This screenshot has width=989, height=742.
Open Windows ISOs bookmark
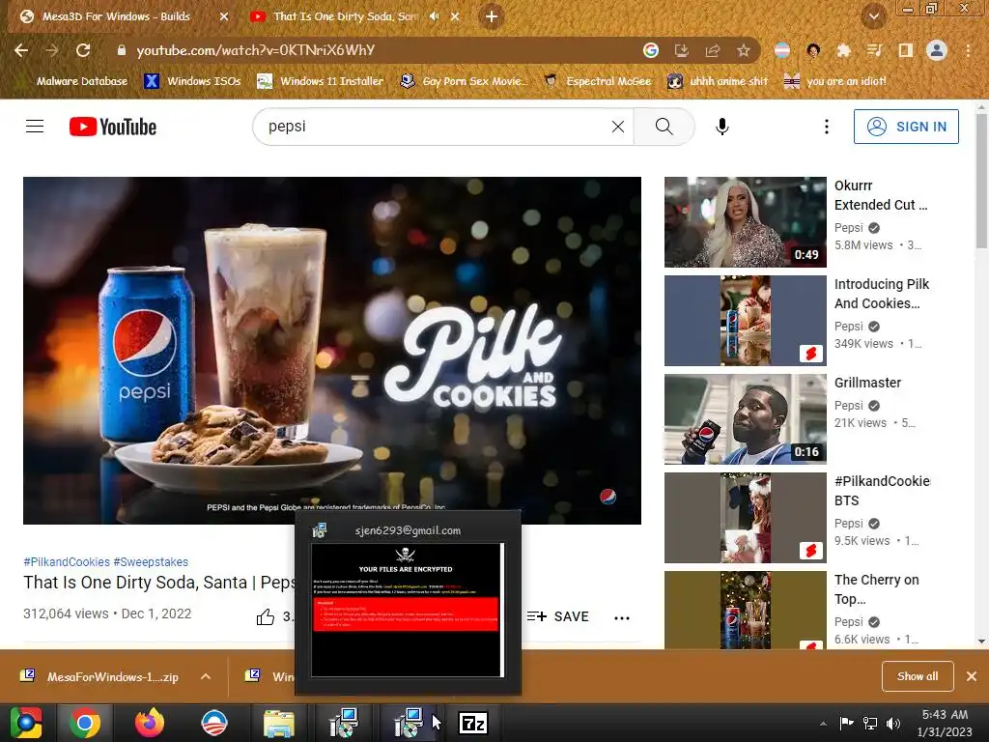click(x=192, y=81)
